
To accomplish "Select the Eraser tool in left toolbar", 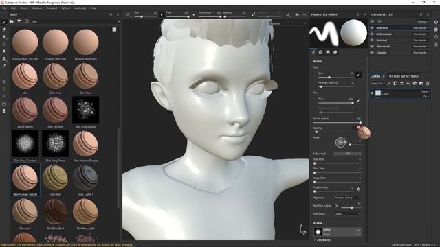I will tap(4, 30).
